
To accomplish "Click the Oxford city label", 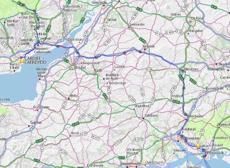I will point(197,18).
